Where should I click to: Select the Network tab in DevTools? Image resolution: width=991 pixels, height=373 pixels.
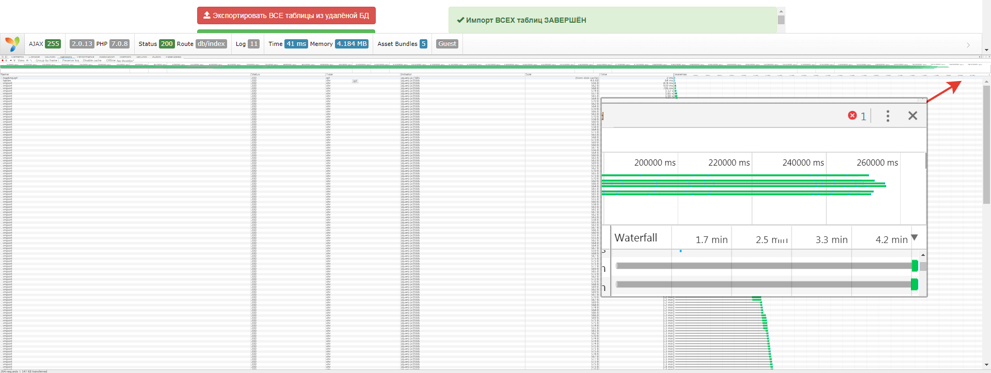click(66, 57)
